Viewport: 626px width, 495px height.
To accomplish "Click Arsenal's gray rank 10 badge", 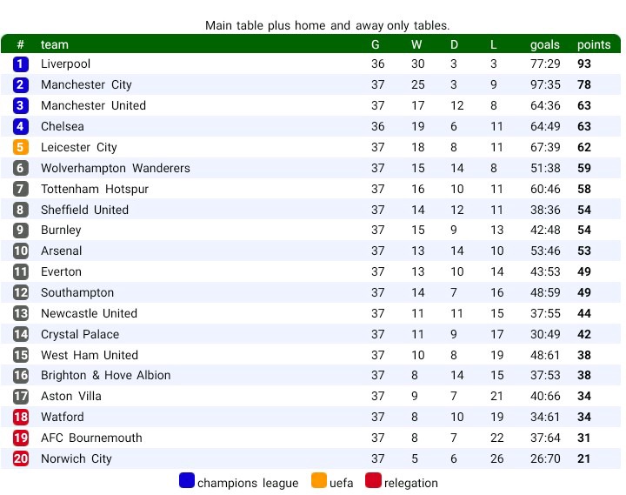I will (x=21, y=251).
